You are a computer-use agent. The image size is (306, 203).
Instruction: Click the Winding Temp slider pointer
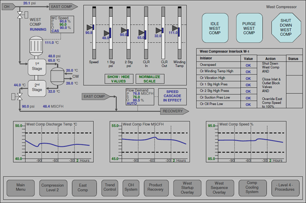175,28
